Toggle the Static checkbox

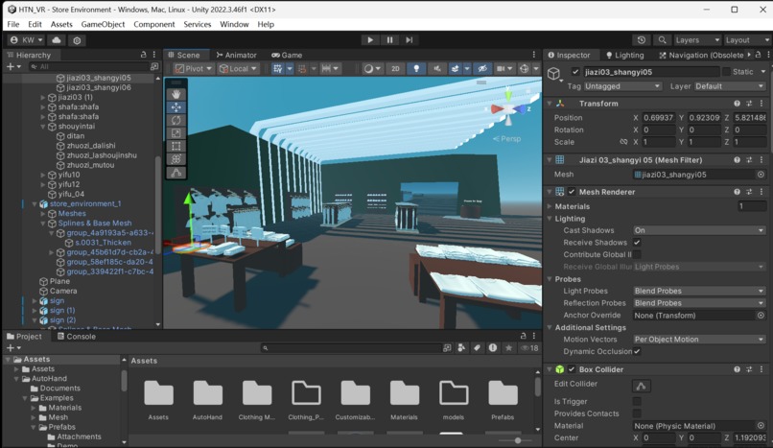pos(726,72)
